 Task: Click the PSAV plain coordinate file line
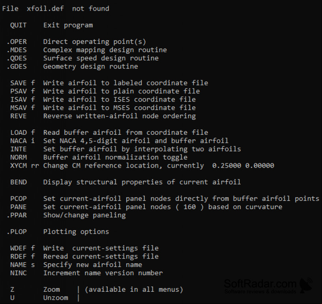(105, 91)
